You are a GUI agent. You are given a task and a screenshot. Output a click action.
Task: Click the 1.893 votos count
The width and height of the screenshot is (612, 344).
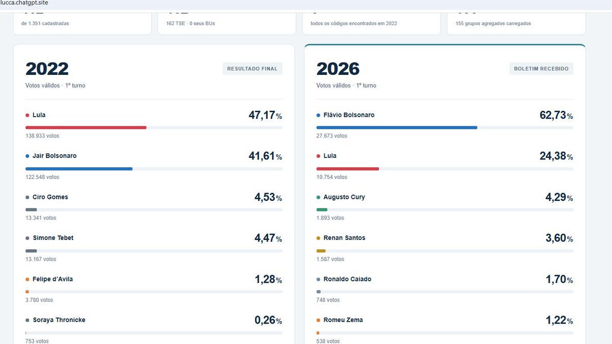pos(330,218)
